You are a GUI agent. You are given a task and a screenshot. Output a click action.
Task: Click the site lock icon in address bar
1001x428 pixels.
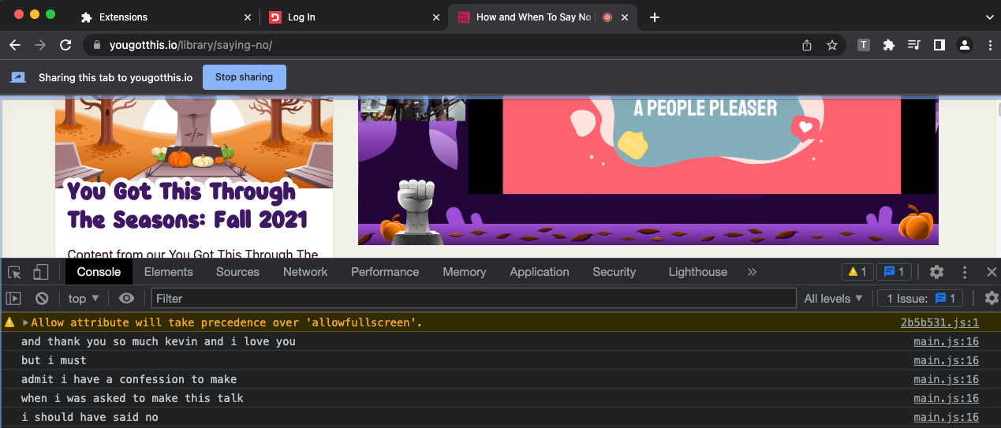coord(97,45)
